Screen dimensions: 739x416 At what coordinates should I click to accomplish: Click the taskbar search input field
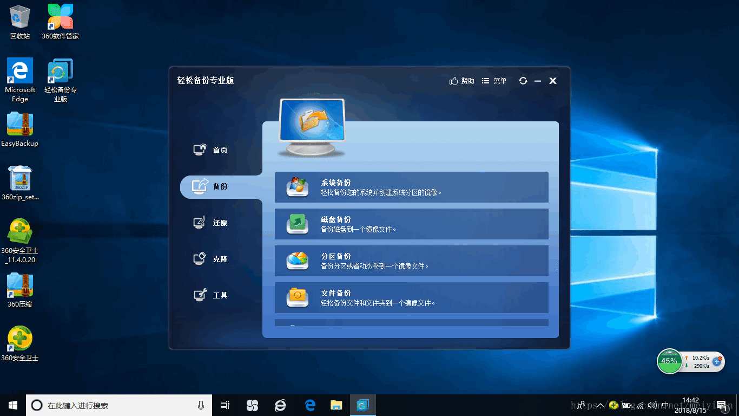coord(118,405)
